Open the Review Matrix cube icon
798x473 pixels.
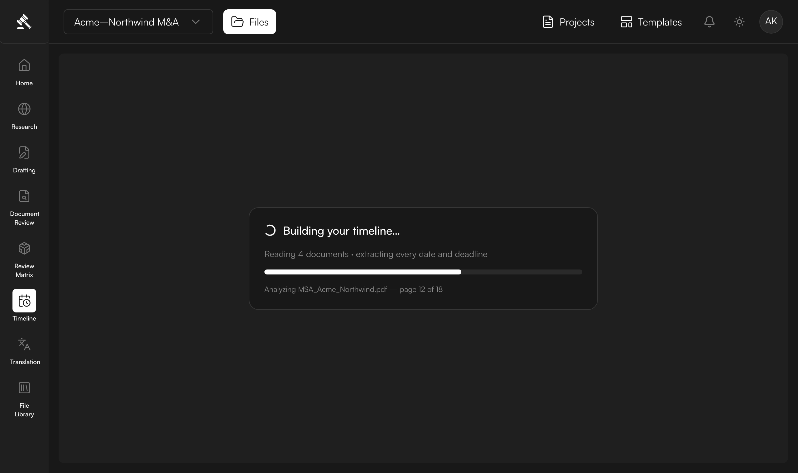tap(24, 248)
